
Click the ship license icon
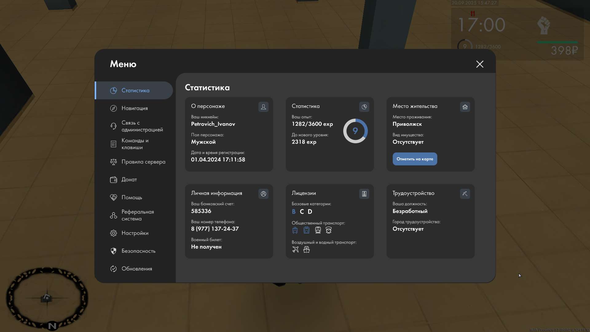pos(306,249)
